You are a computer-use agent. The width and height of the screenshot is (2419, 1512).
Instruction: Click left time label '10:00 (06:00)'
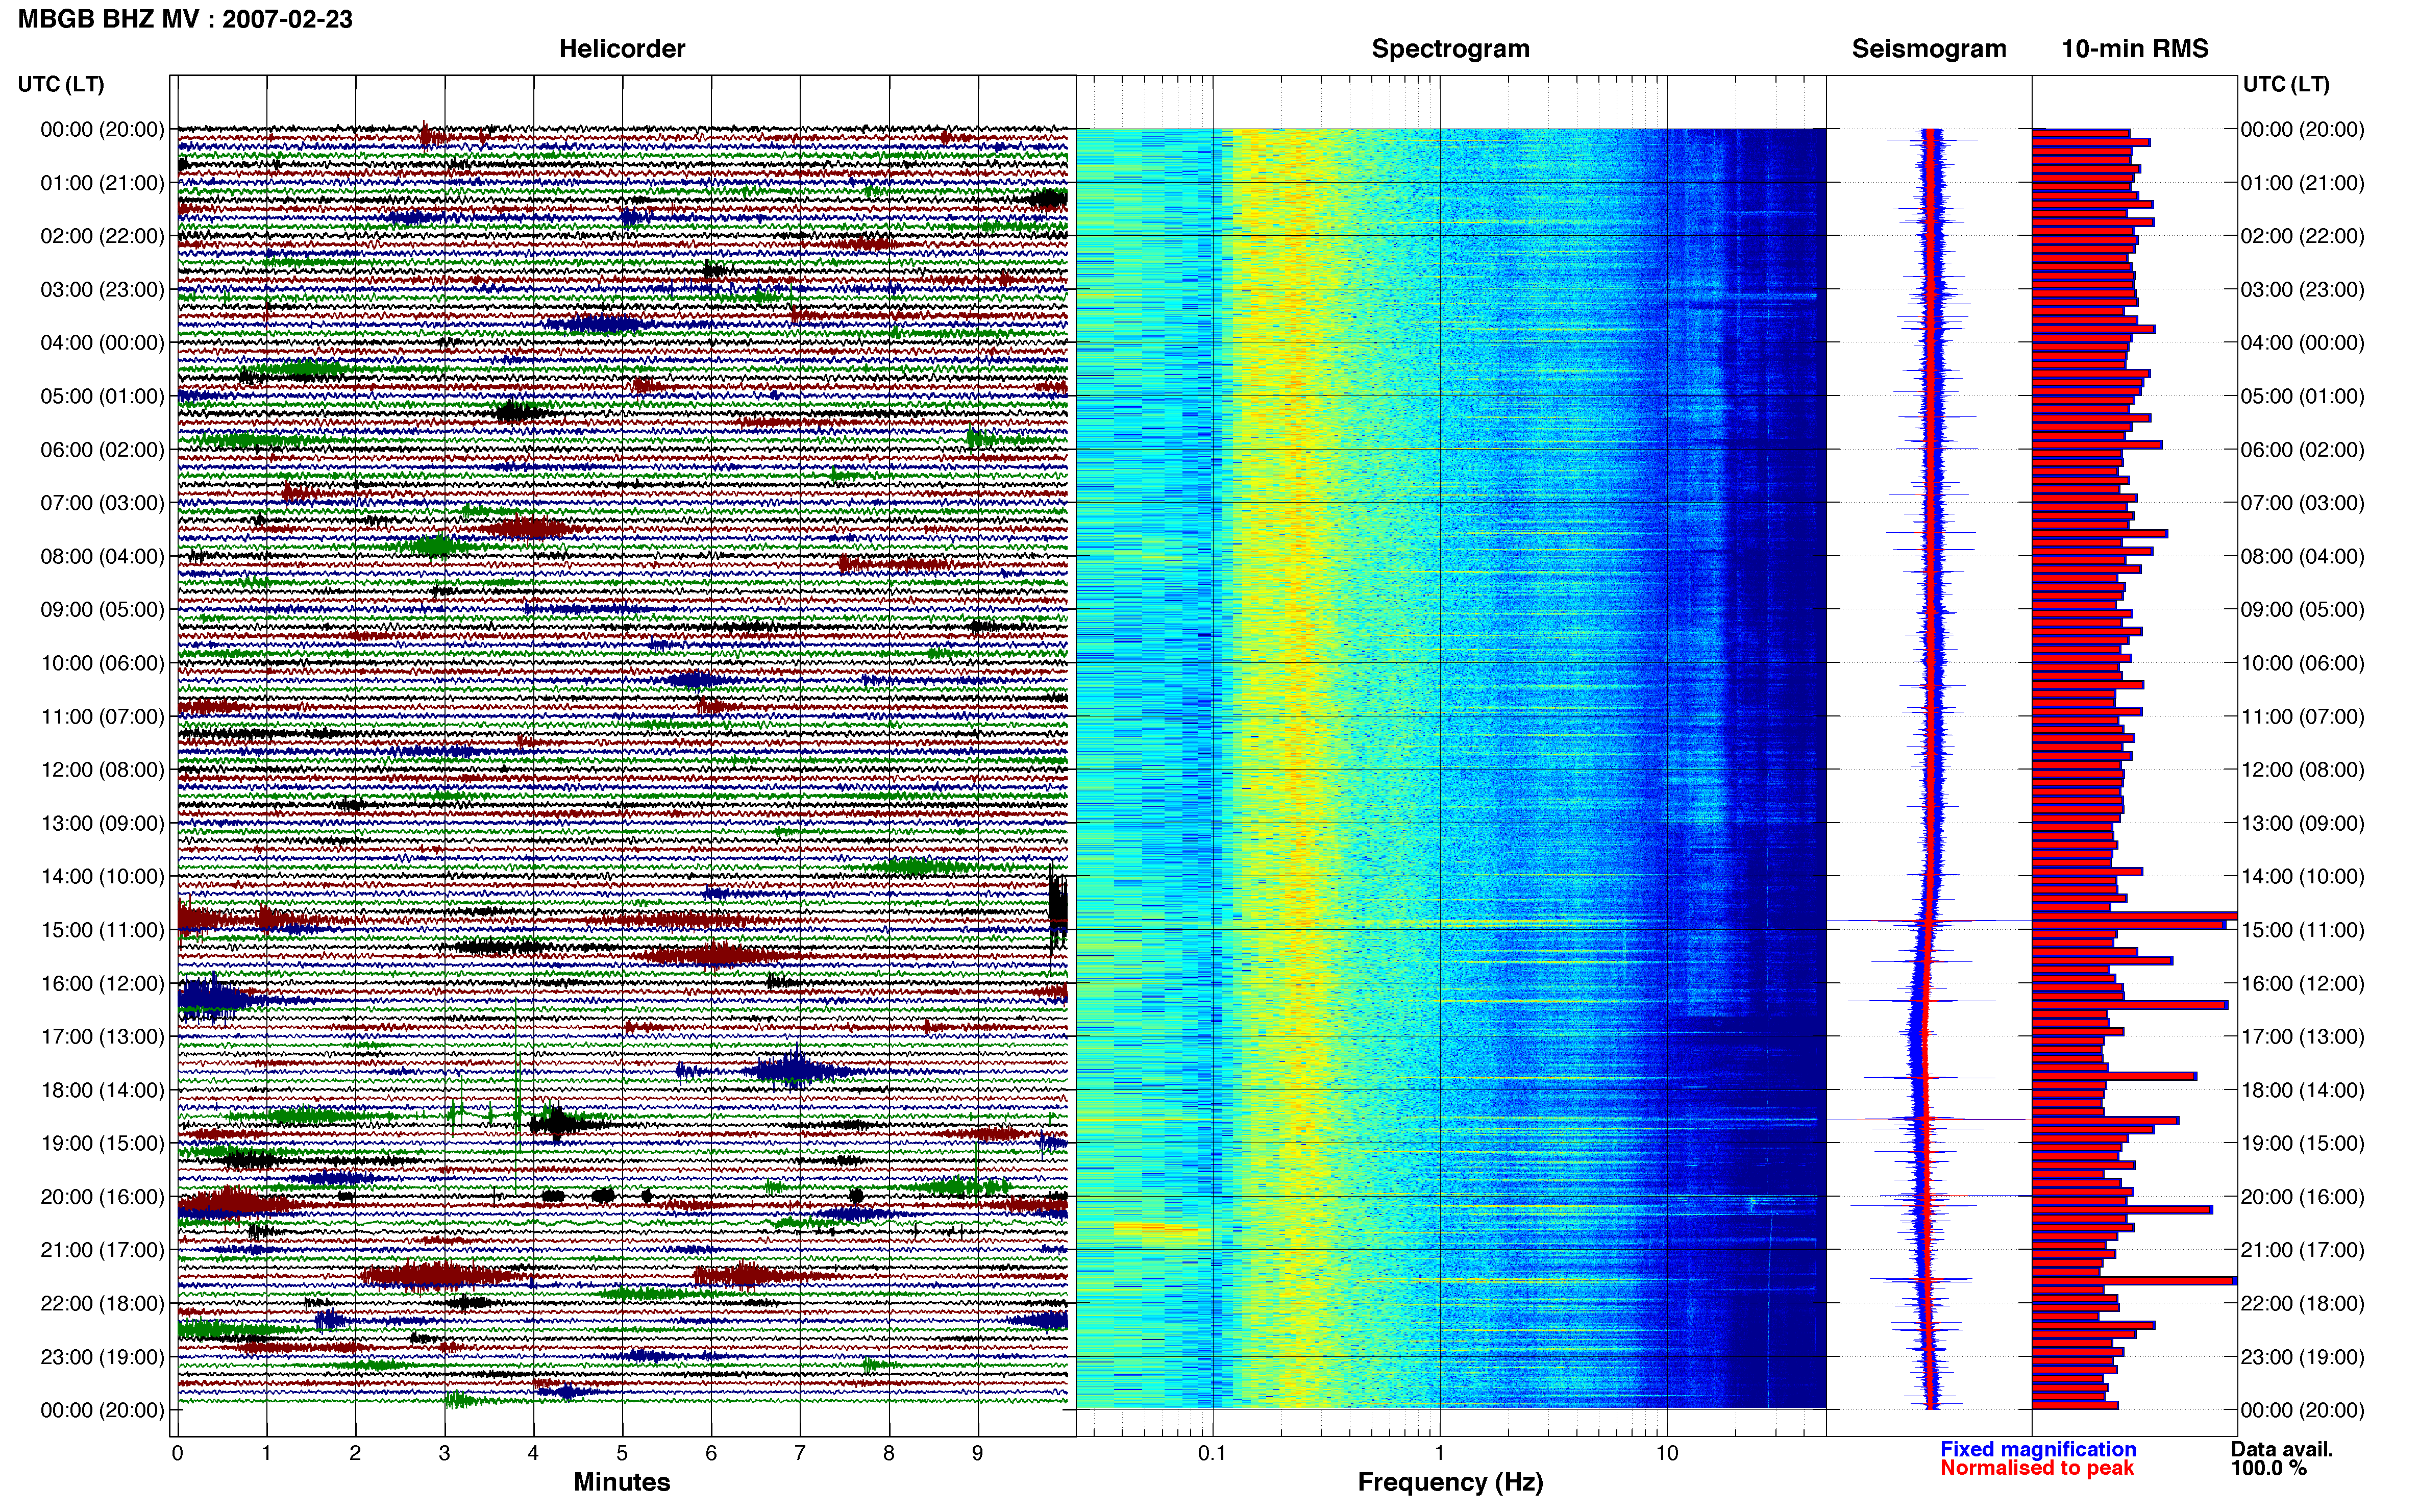tap(102, 663)
